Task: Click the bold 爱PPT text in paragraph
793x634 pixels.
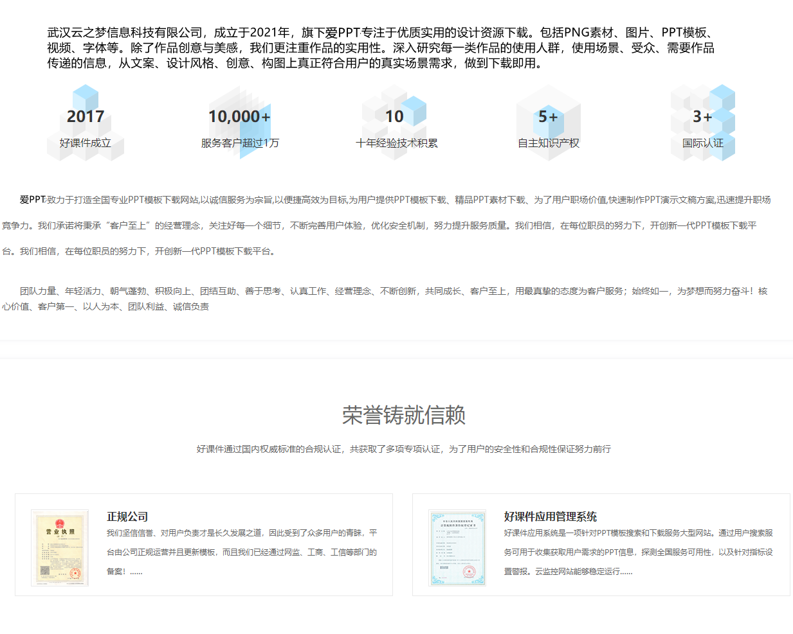Action: 32,200
